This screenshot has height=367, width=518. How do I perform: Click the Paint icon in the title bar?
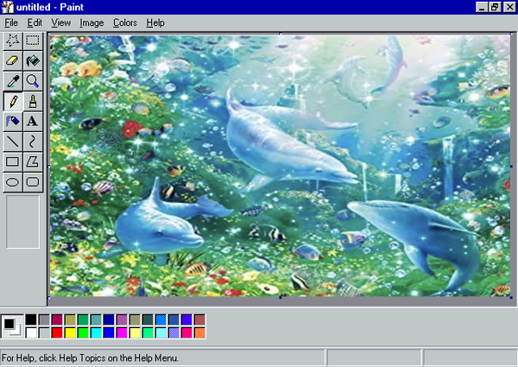[x=8, y=7]
